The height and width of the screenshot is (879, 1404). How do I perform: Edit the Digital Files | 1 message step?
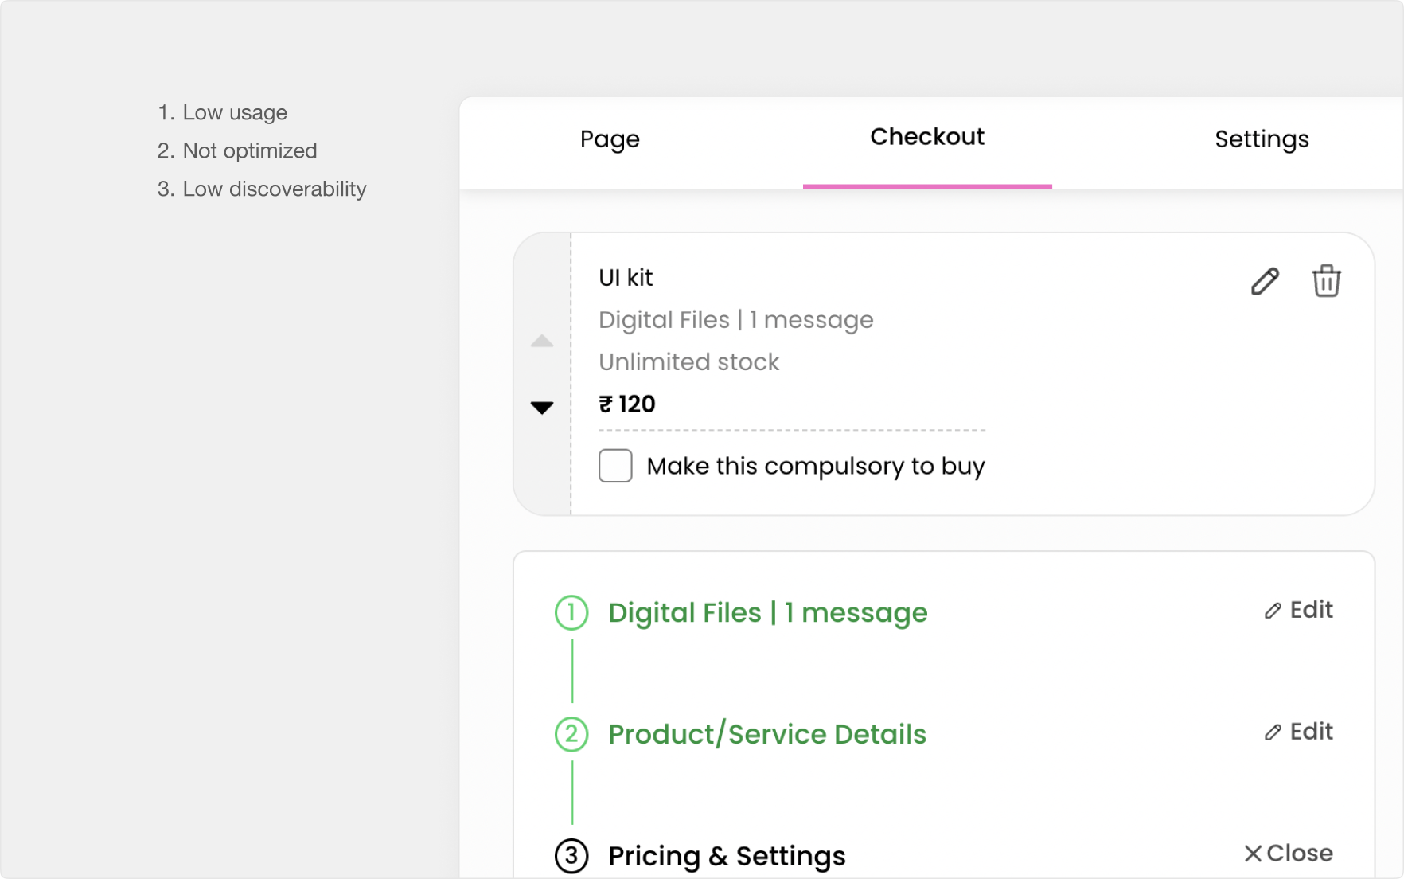click(x=1298, y=610)
